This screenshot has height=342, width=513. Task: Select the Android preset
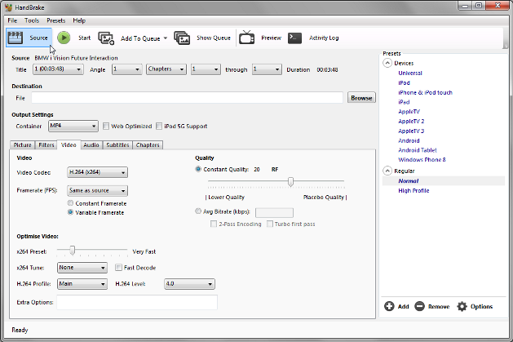[409, 140]
